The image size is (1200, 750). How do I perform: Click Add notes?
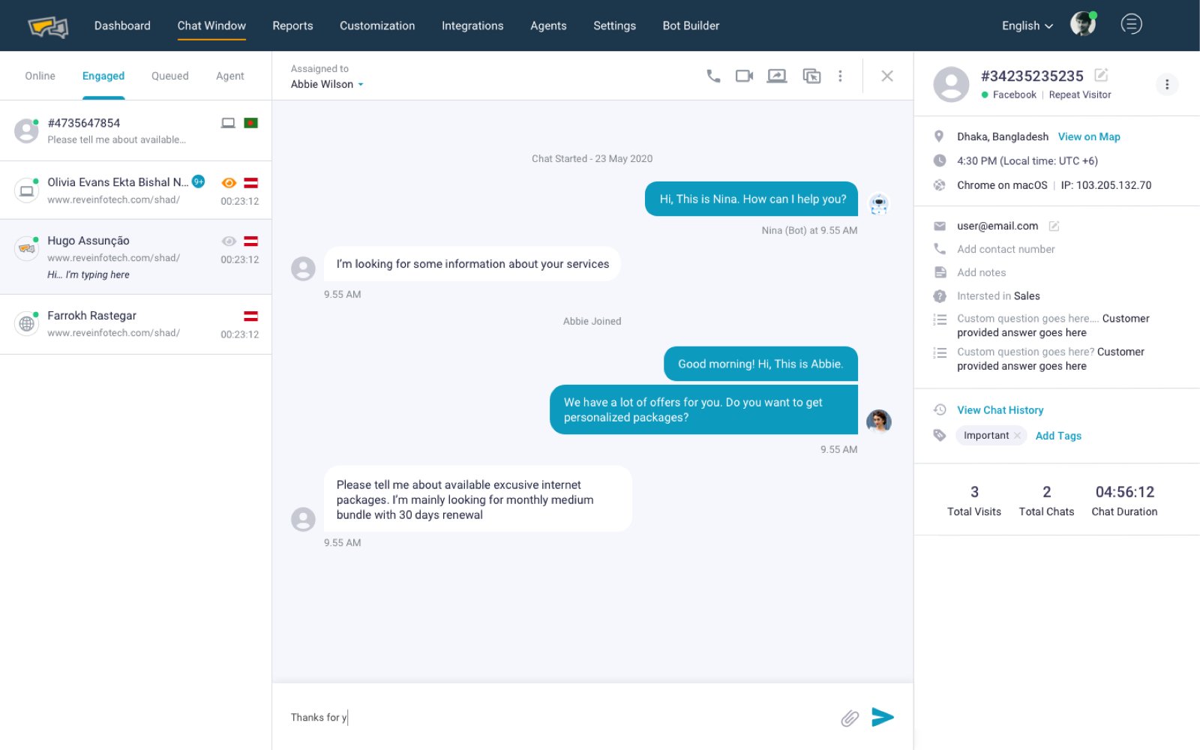[981, 272]
